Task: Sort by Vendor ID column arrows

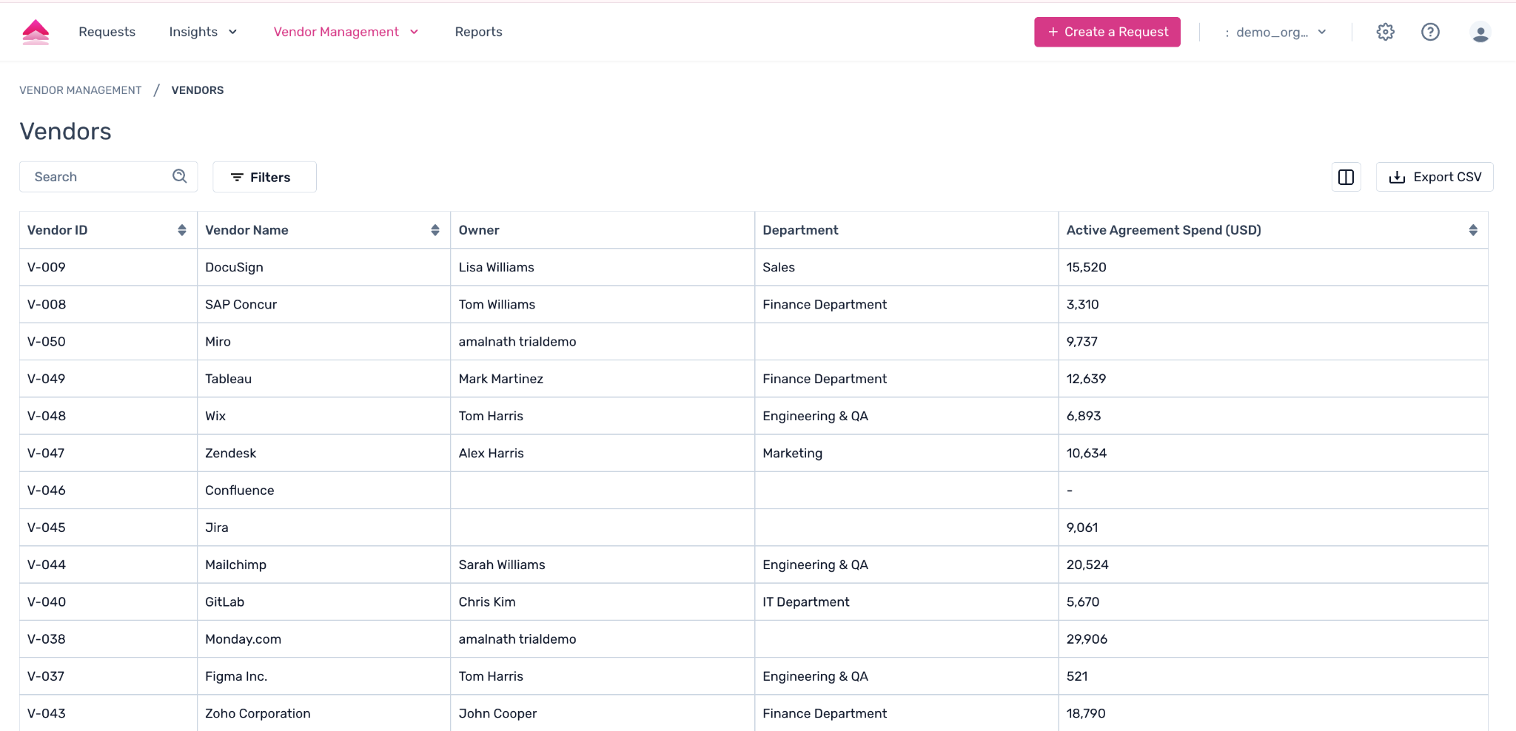Action: tap(182, 230)
